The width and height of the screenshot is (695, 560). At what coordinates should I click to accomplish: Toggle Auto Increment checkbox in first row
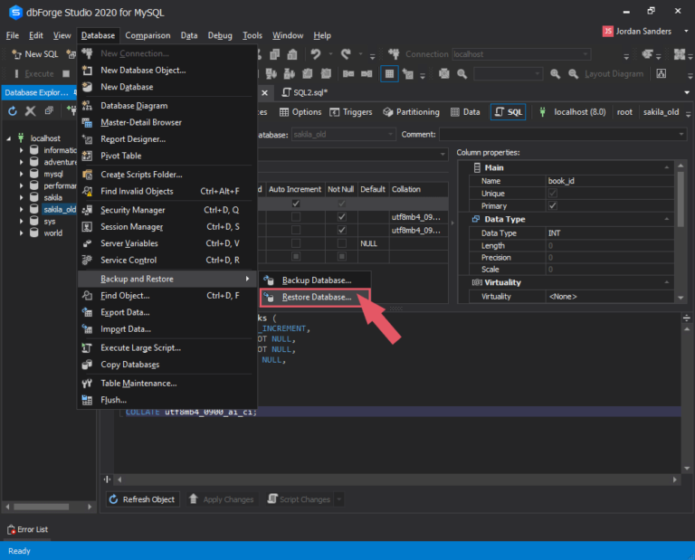pyautogui.click(x=296, y=204)
